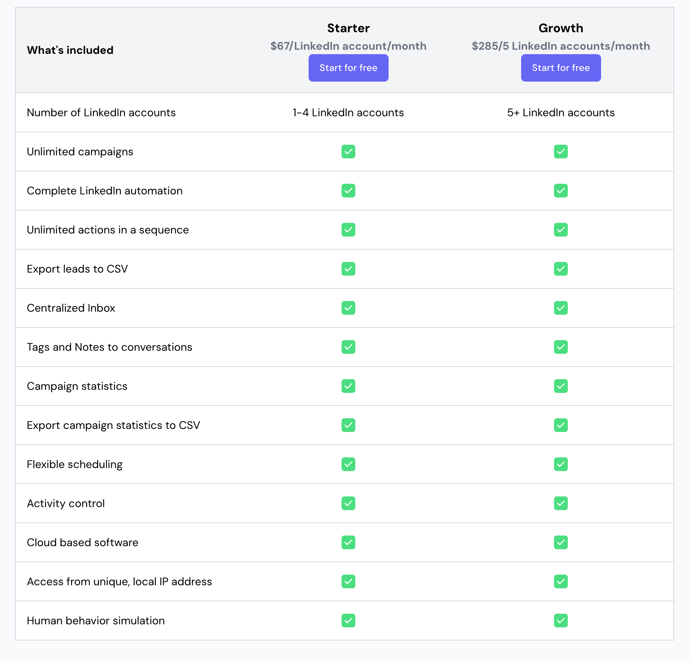Screen dimensions: 690x661
Task: Click the 5+ LinkedIn accounts cell
Action: 561,112
